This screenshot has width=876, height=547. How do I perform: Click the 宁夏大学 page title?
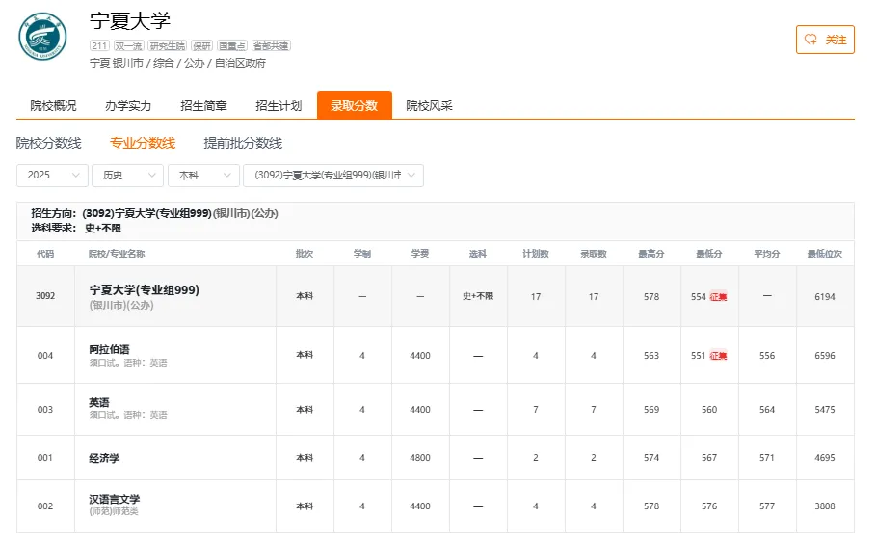coord(129,21)
